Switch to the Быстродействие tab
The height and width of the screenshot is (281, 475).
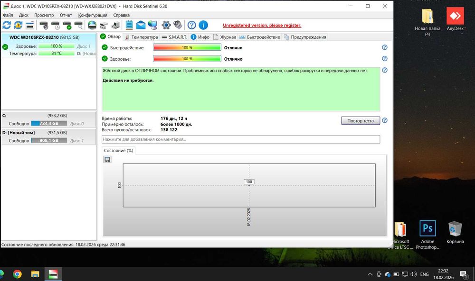[260, 37]
